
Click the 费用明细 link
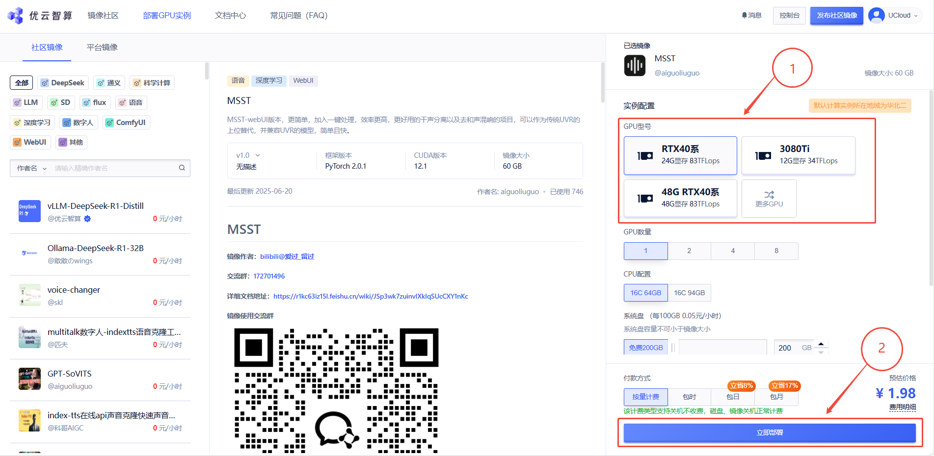(x=902, y=407)
